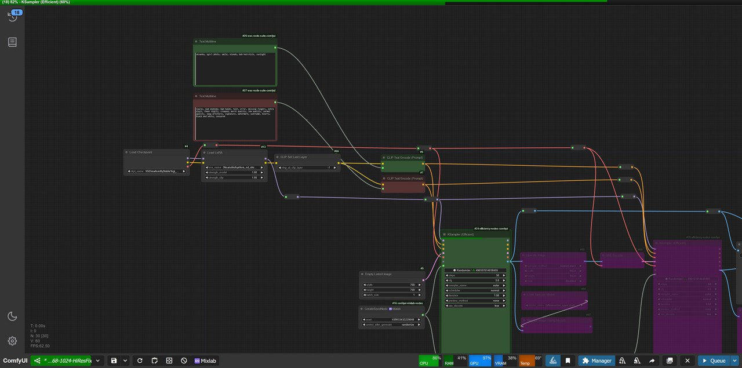Click the Queue run button
The width and height of the screenshot is (742, 368).
tap(714, 360)
